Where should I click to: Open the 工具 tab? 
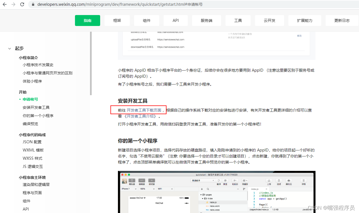tap(238, 21)
